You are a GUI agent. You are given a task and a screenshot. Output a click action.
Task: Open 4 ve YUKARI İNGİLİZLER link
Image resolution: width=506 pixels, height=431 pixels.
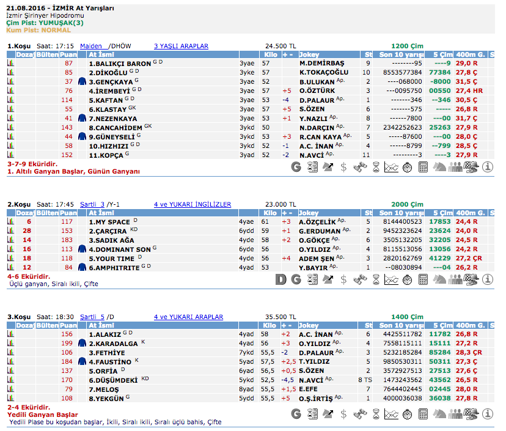[193, 204]
